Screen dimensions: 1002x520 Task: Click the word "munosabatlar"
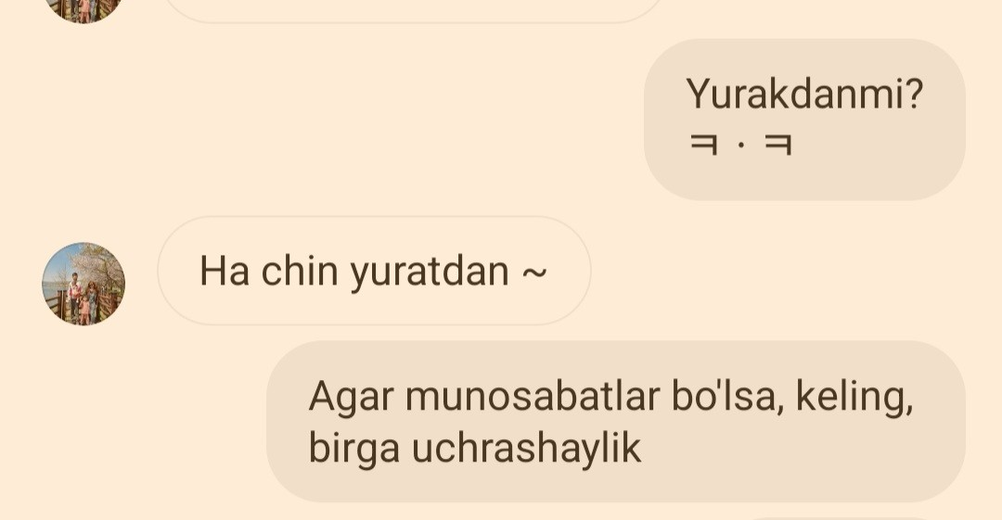point(533,396)
